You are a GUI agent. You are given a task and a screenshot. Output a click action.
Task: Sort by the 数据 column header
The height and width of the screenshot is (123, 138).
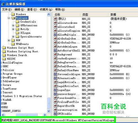click(x=123, y=15)
